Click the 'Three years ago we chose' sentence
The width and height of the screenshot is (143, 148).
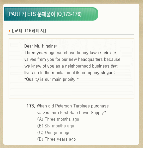[70, 53]
